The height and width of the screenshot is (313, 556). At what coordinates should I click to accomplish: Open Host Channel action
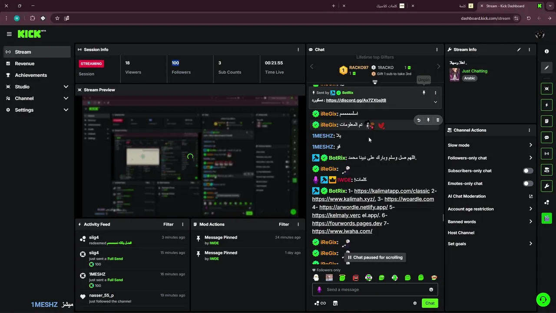pyautogui.click(x=461, y=233)
